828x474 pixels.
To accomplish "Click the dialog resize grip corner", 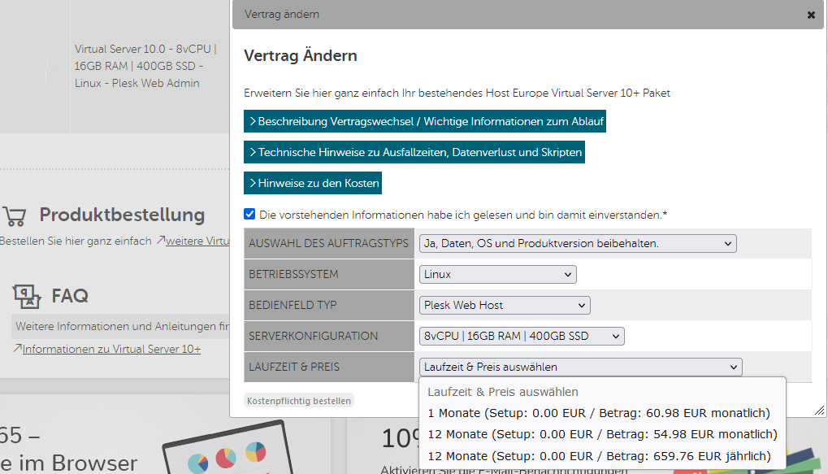I will click(x=819, y=410).
